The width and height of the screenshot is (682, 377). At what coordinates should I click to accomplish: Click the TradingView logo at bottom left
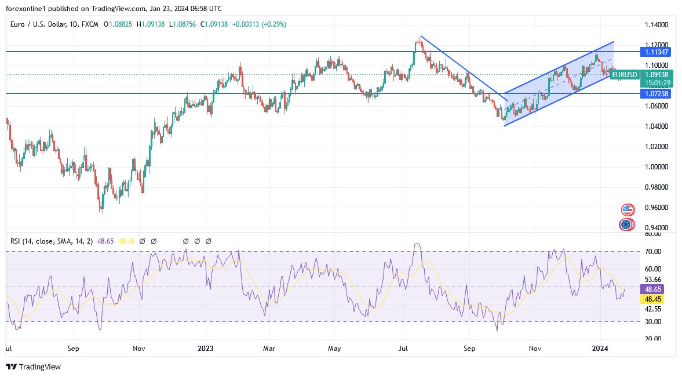pos(33,367)
